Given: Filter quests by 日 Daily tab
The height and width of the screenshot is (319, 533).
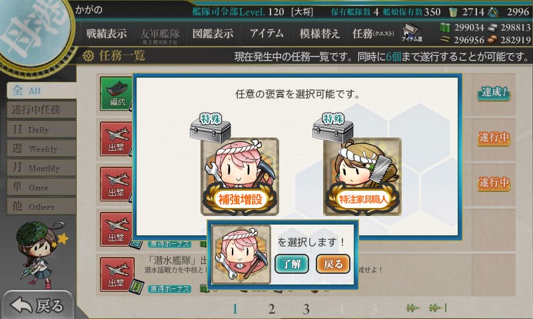Looking at the screenshot, I should pos(41,129).
